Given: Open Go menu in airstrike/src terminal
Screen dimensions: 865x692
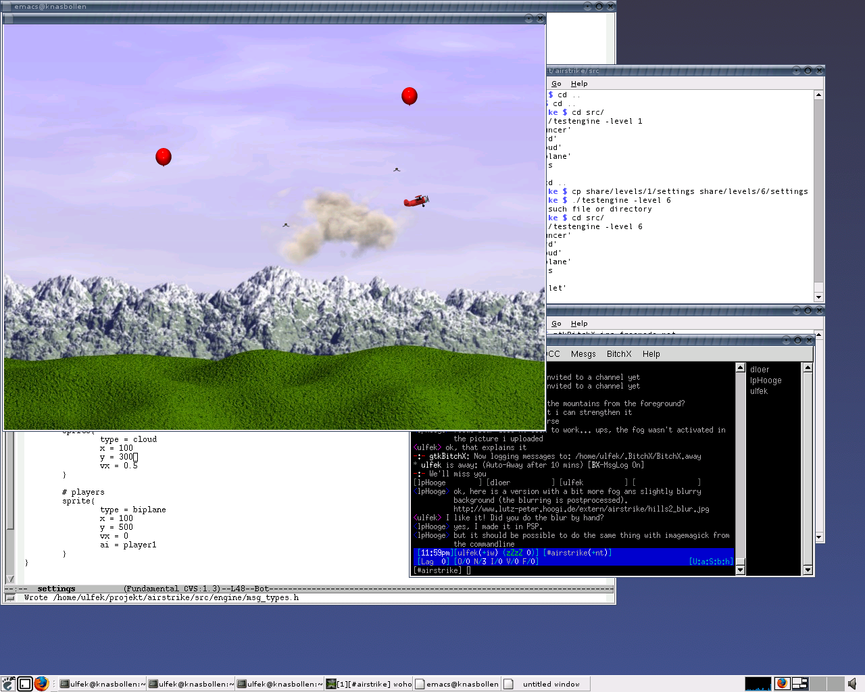Looking at the screenshot, I should click(x=556, y=84).
